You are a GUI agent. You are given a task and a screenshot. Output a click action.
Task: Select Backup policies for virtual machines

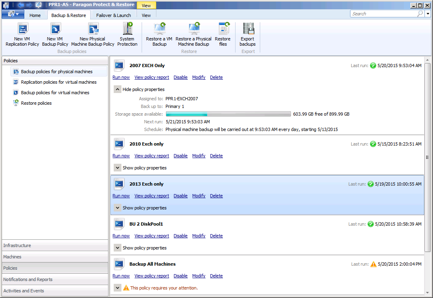[59, 93]
